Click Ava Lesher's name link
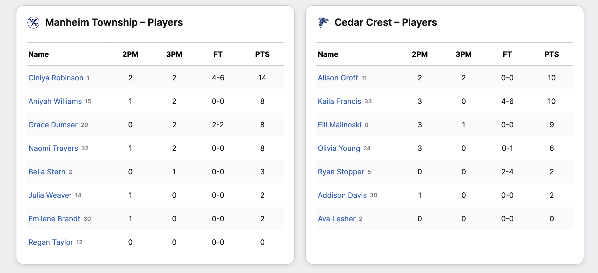This screenshot has width=598, height=273. pyautogui.click(x=337, y=219)
